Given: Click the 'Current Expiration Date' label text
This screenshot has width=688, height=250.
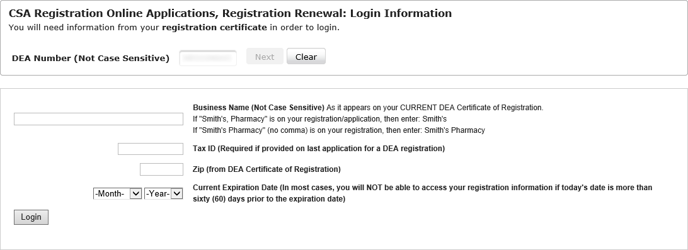Looking at the screenshot, I should [235, 188].
